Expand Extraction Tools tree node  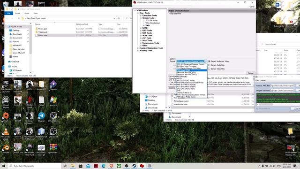141,15
